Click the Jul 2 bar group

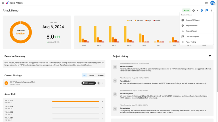click(x=174, y=40)
